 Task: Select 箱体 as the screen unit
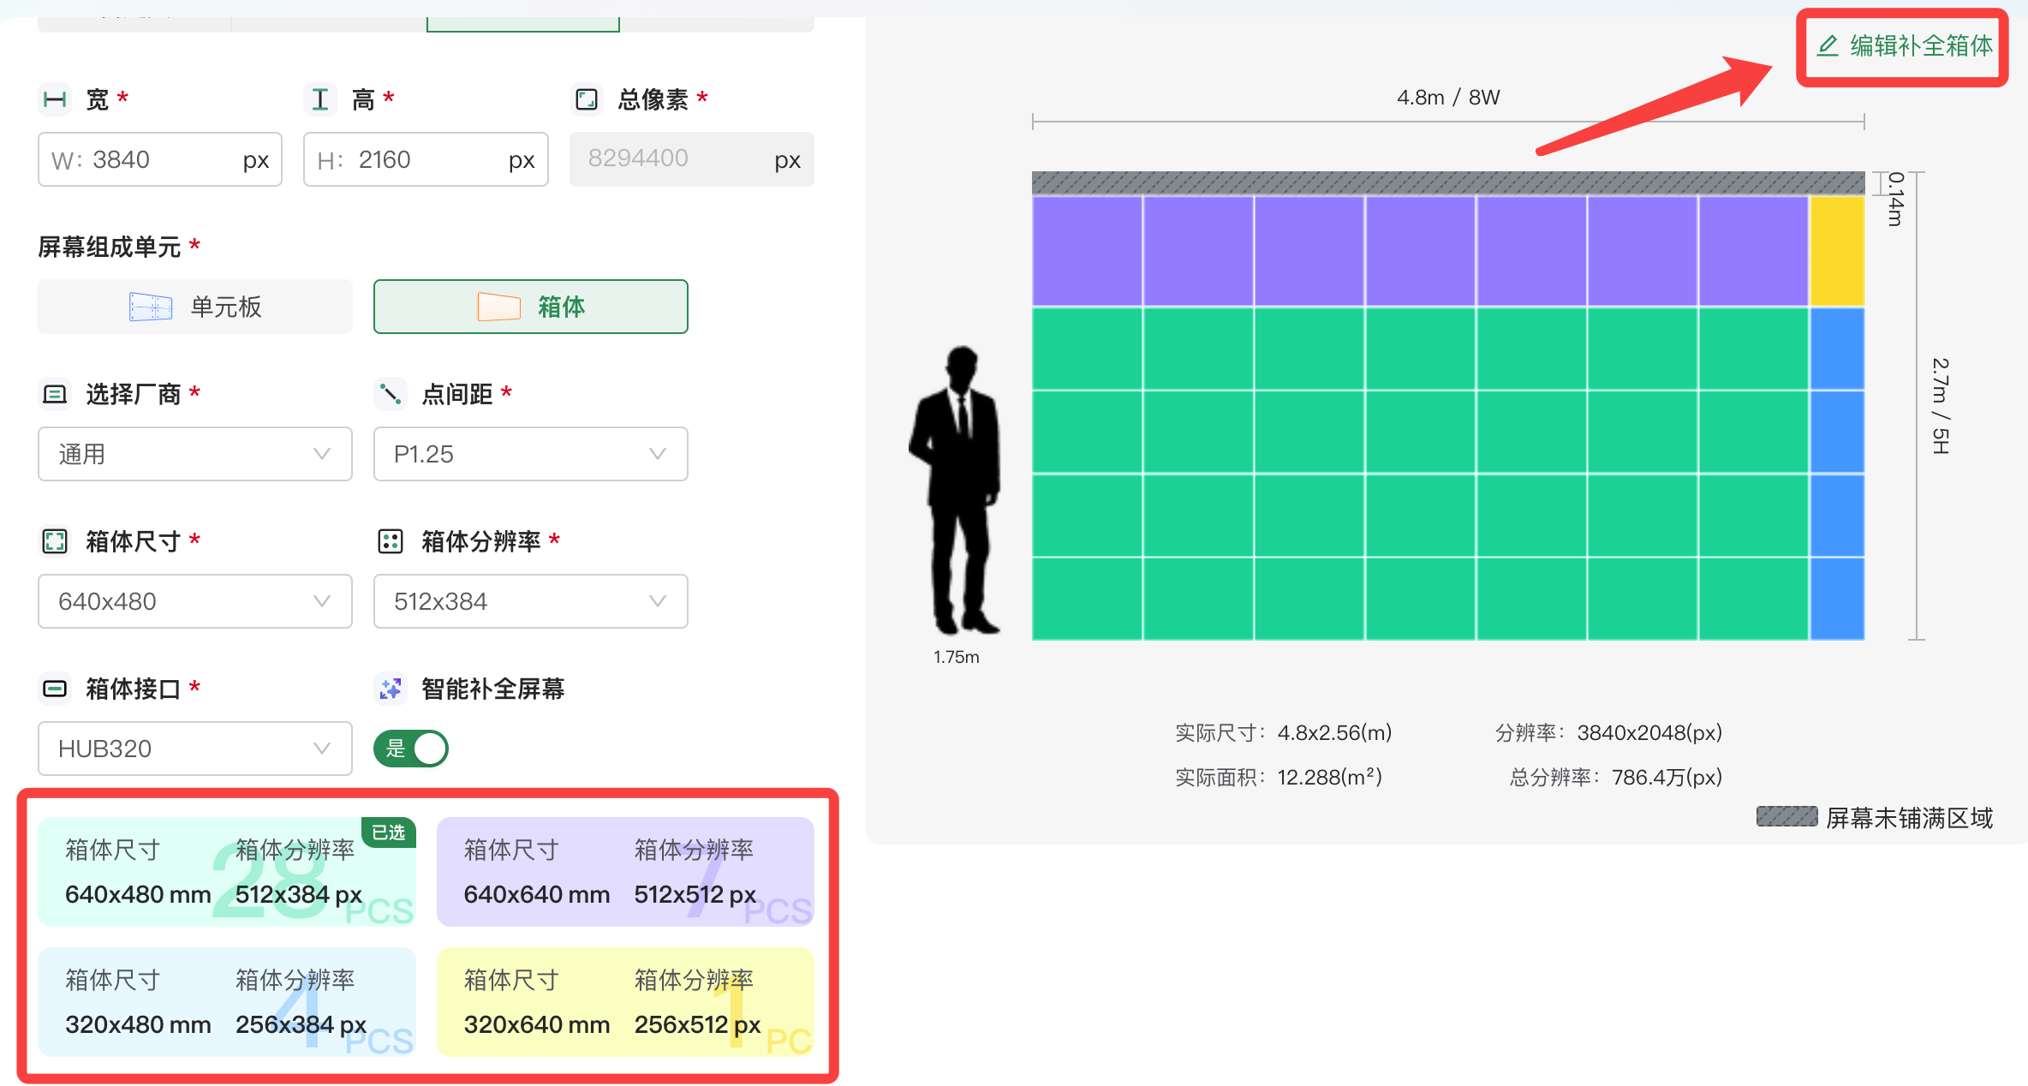(x=530, y=307)
